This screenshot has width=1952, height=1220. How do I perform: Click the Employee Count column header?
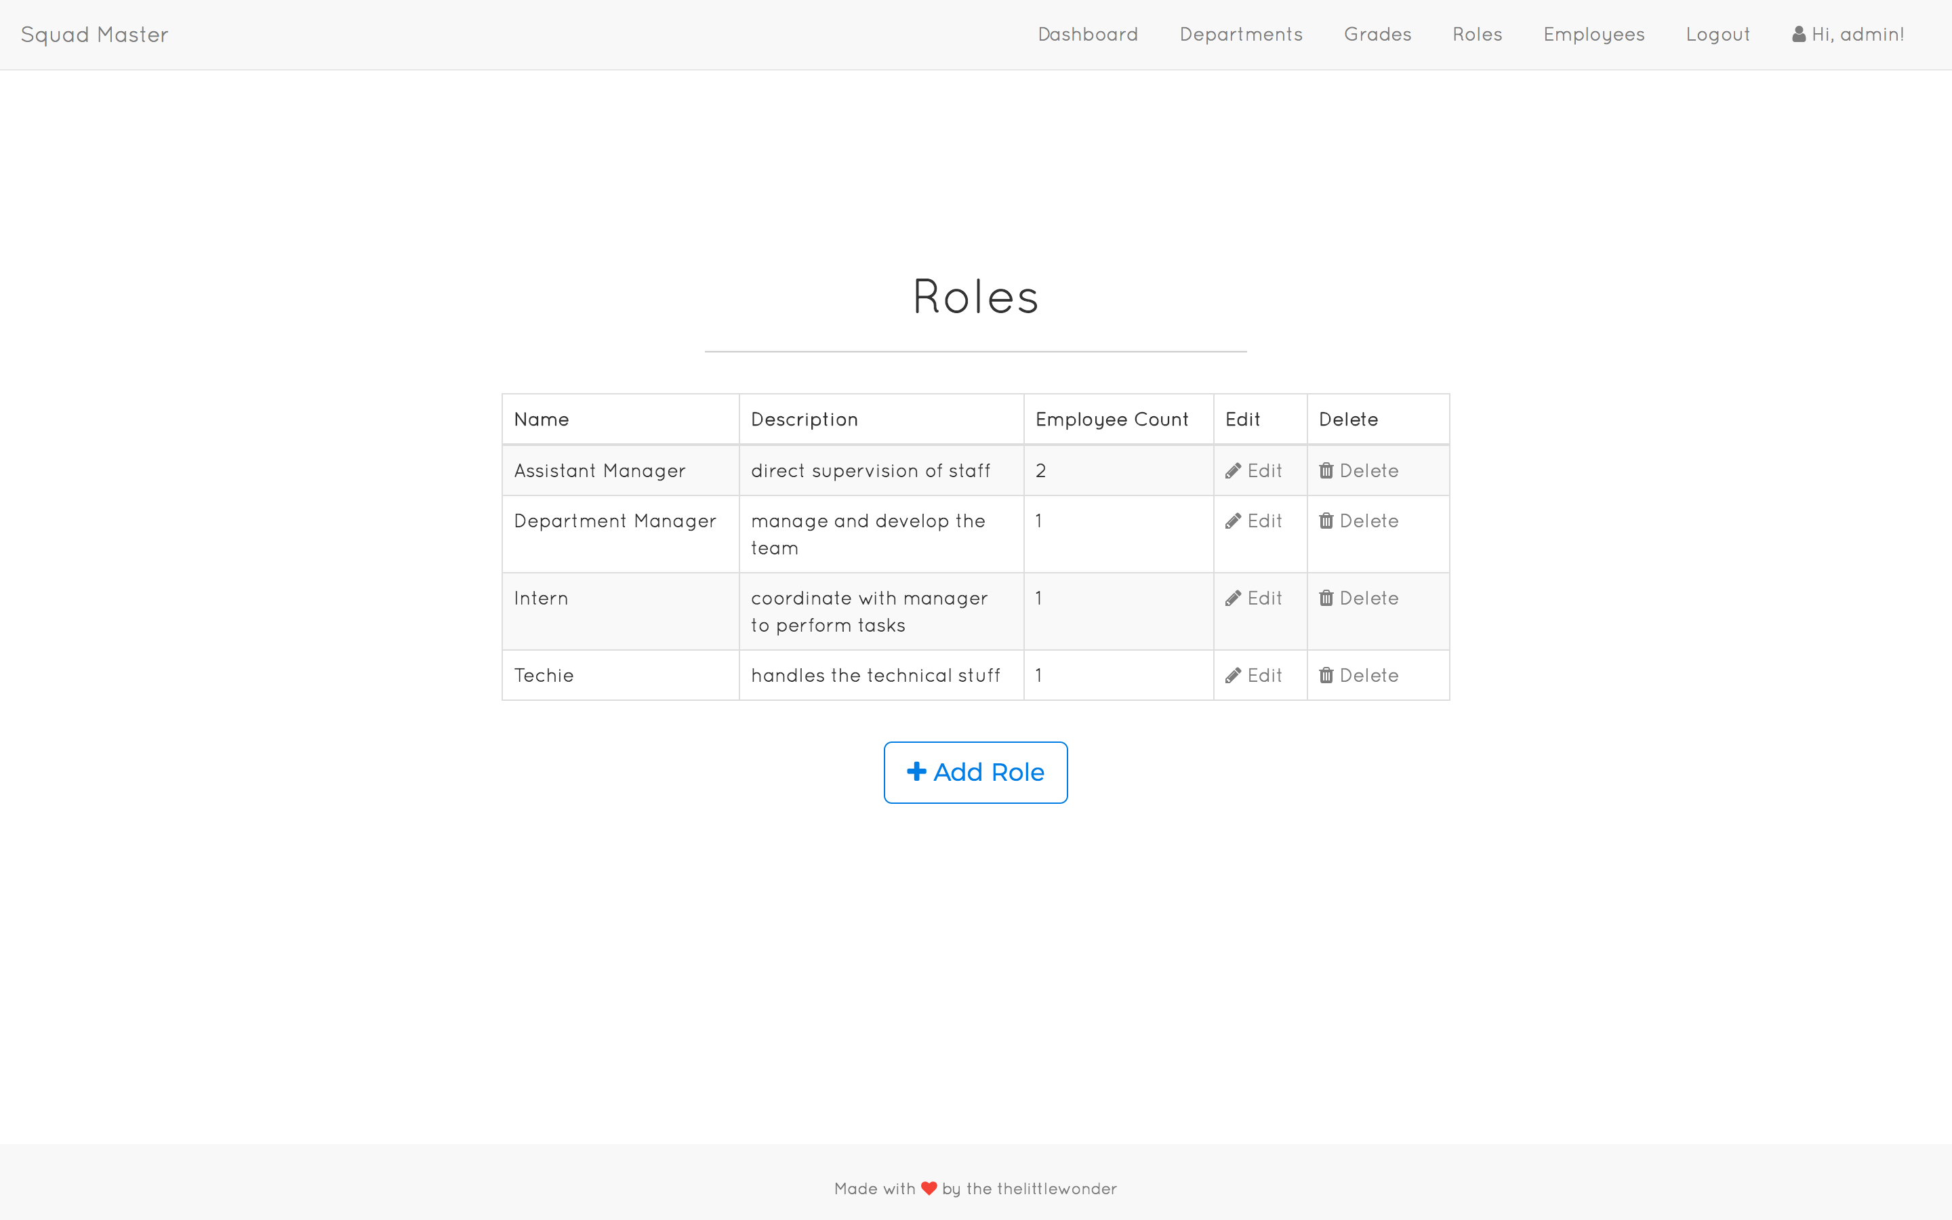(x=1112, y=420)
